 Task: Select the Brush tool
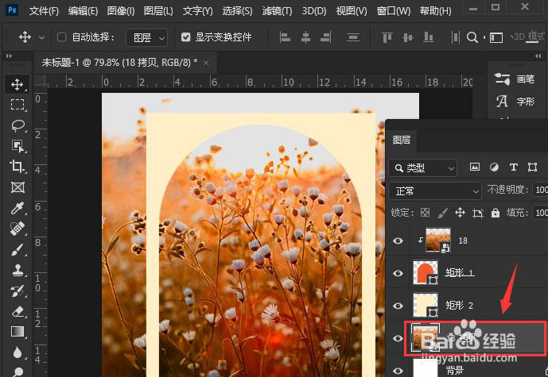(17, 249)
